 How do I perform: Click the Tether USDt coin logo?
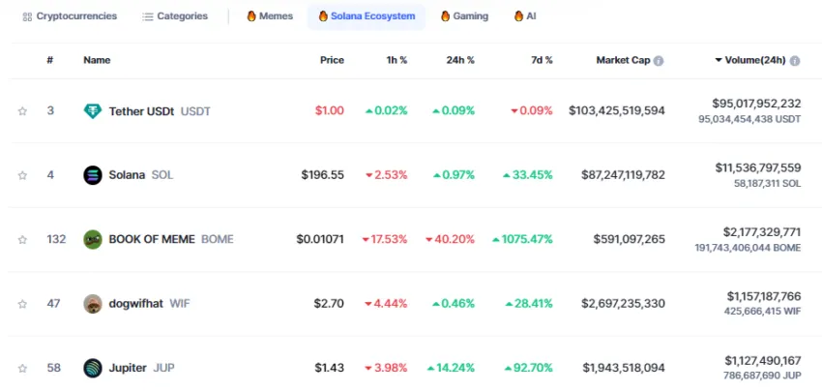[93, 111]
